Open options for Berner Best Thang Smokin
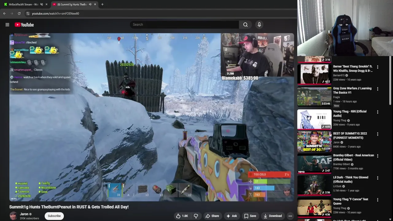Viewport: 393px width, 221px height. tap(378, 67)
